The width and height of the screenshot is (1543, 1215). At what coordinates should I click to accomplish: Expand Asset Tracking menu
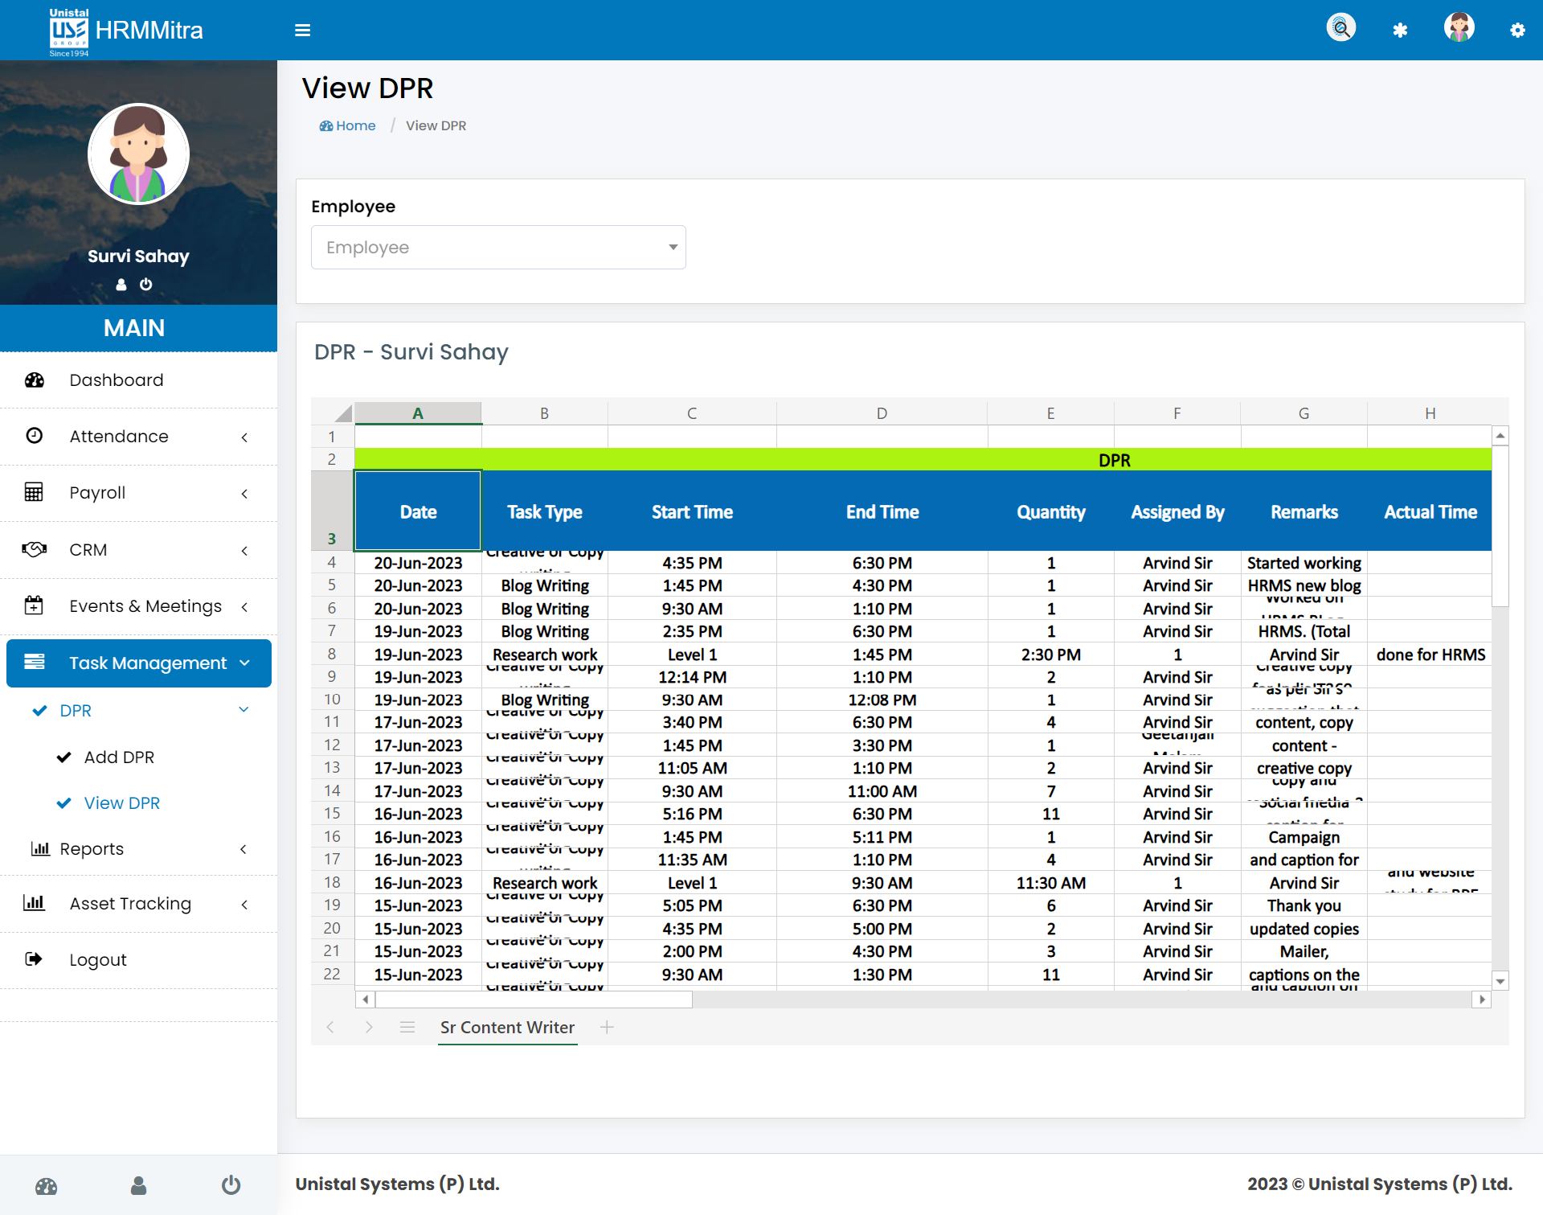(x=138, y=904)
